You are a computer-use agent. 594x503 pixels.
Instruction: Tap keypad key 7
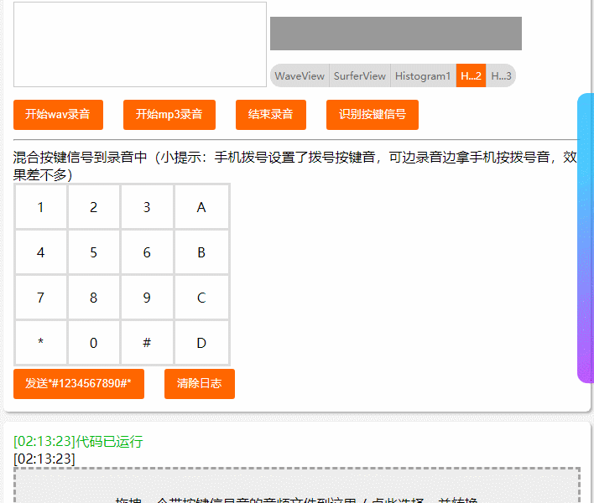pos(41,298)
